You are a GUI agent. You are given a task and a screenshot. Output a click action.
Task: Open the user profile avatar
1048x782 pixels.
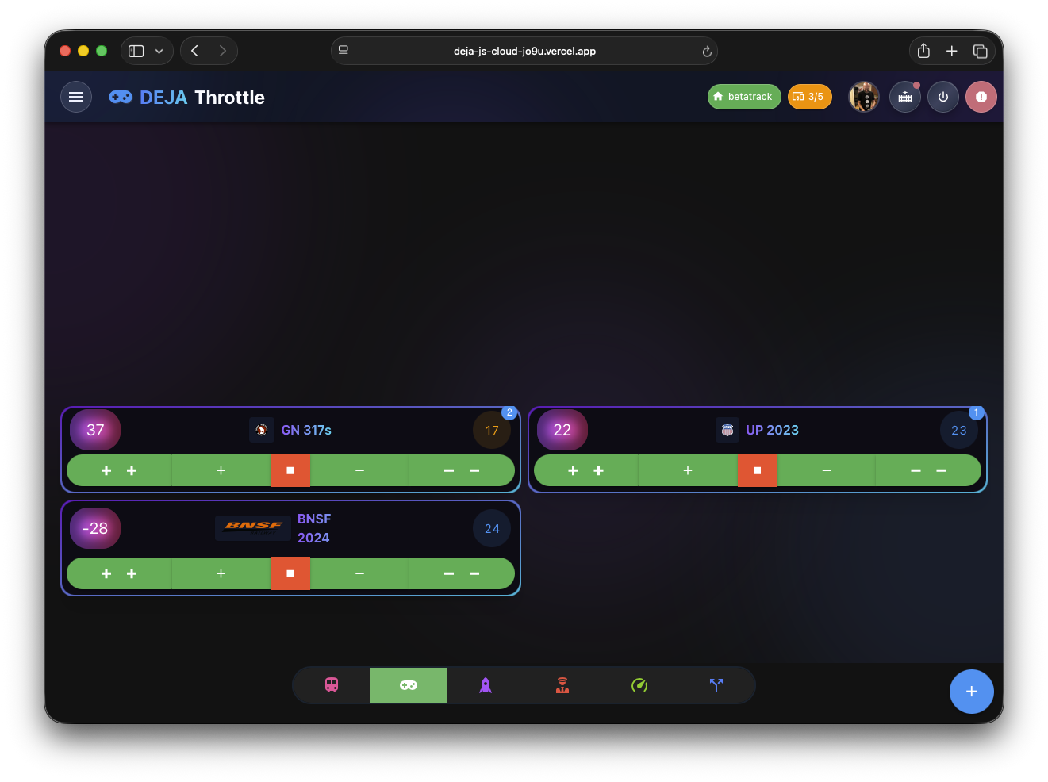[x=864, y=97]
